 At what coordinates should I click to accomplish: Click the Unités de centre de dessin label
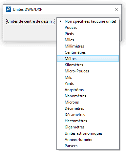pos(31,21)
